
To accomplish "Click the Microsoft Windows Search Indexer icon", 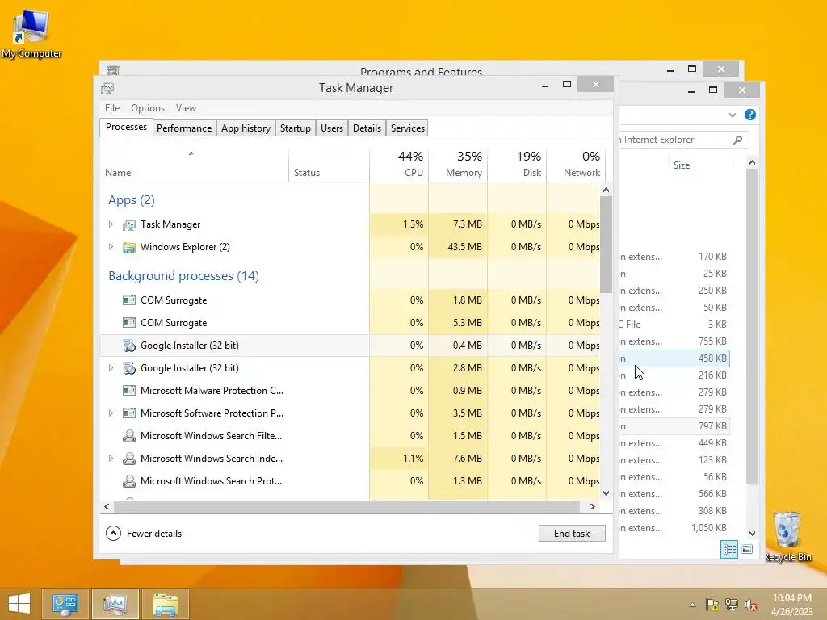I will (129, 459).
